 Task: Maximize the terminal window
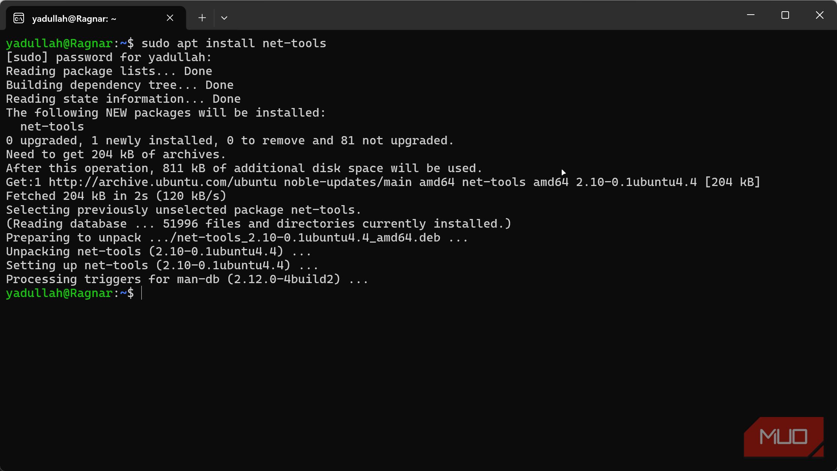785,15
